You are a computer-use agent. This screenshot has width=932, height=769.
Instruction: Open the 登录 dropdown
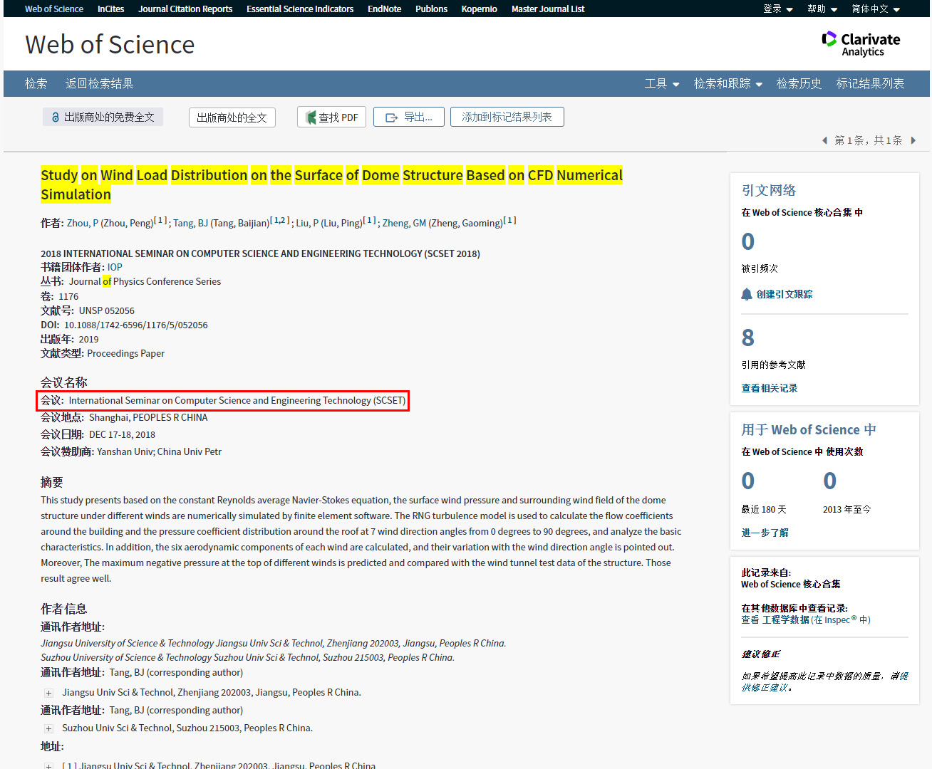[778, 9]
